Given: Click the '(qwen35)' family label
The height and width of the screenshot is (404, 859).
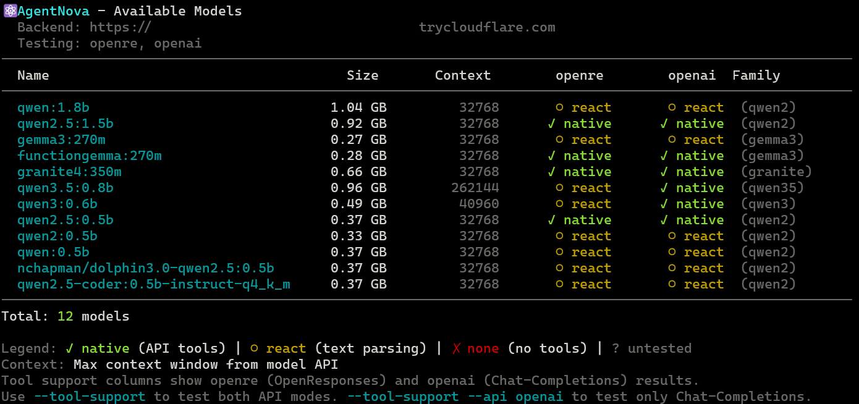Looking at the screenshot, I should click(772, 188).
